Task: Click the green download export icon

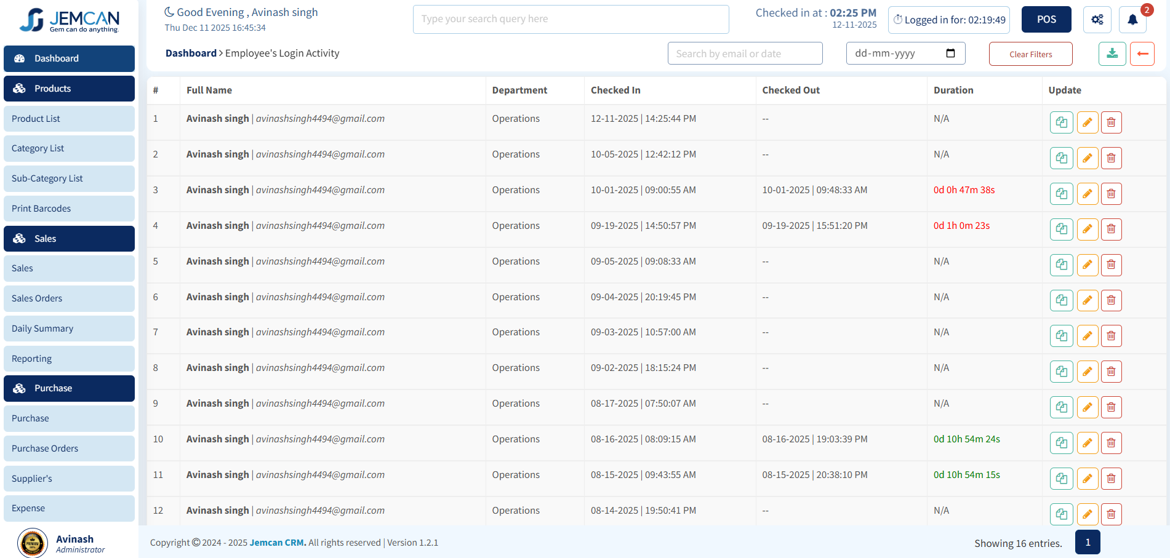Action: (1112, 54)
